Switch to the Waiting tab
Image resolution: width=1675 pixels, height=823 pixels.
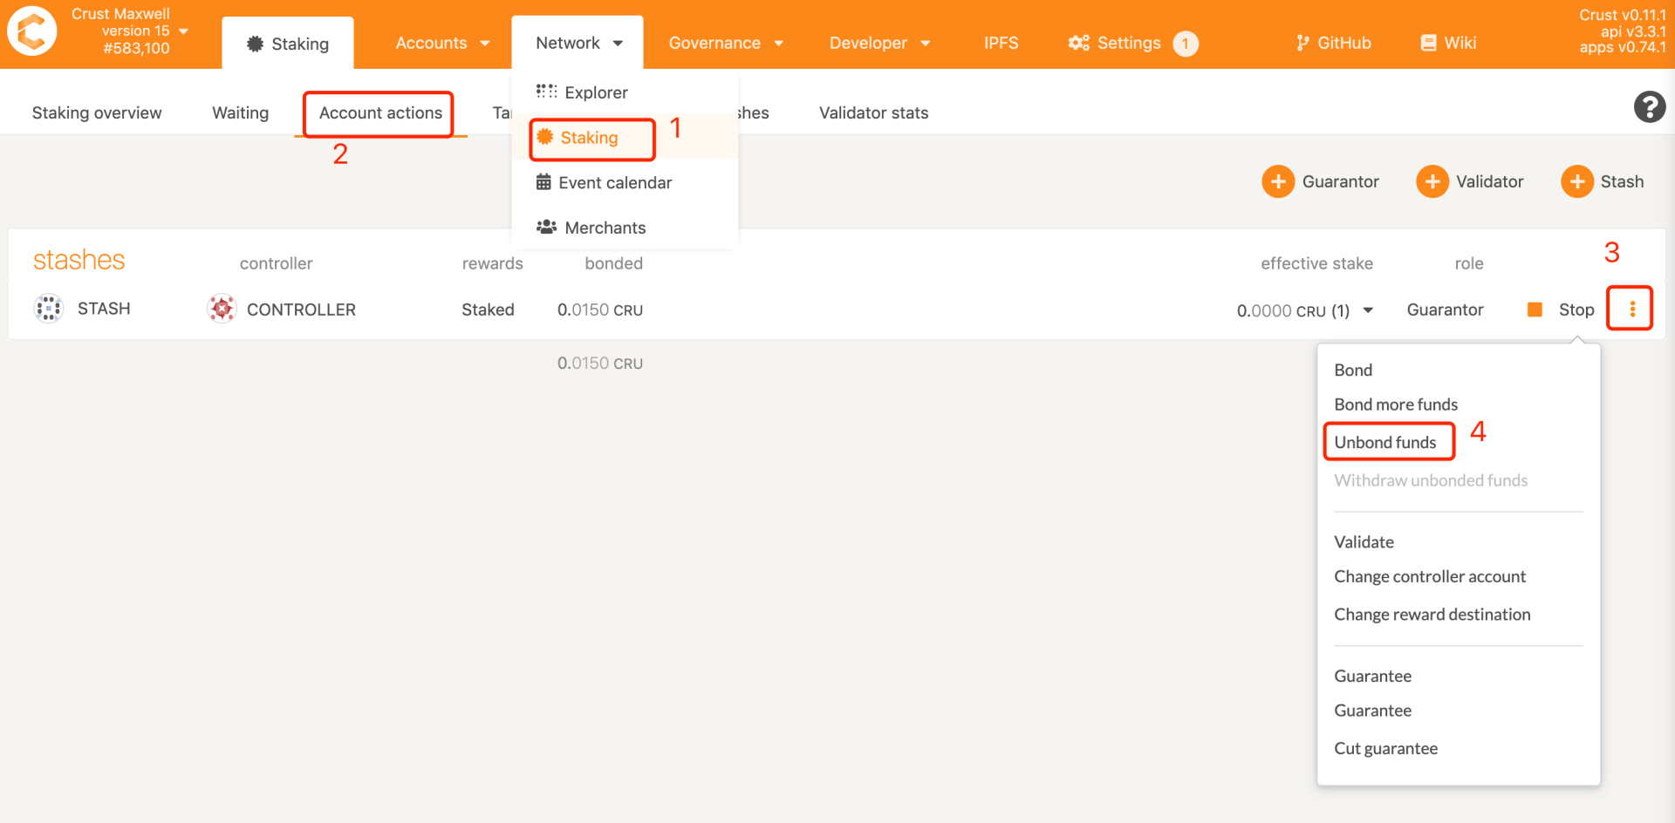tap(240, 112)
